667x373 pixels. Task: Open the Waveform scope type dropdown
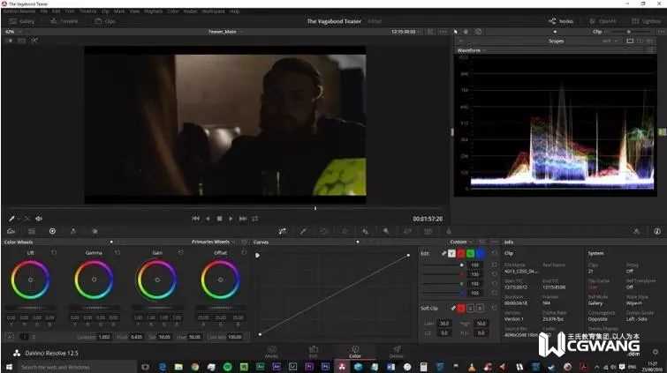point(472,50)
